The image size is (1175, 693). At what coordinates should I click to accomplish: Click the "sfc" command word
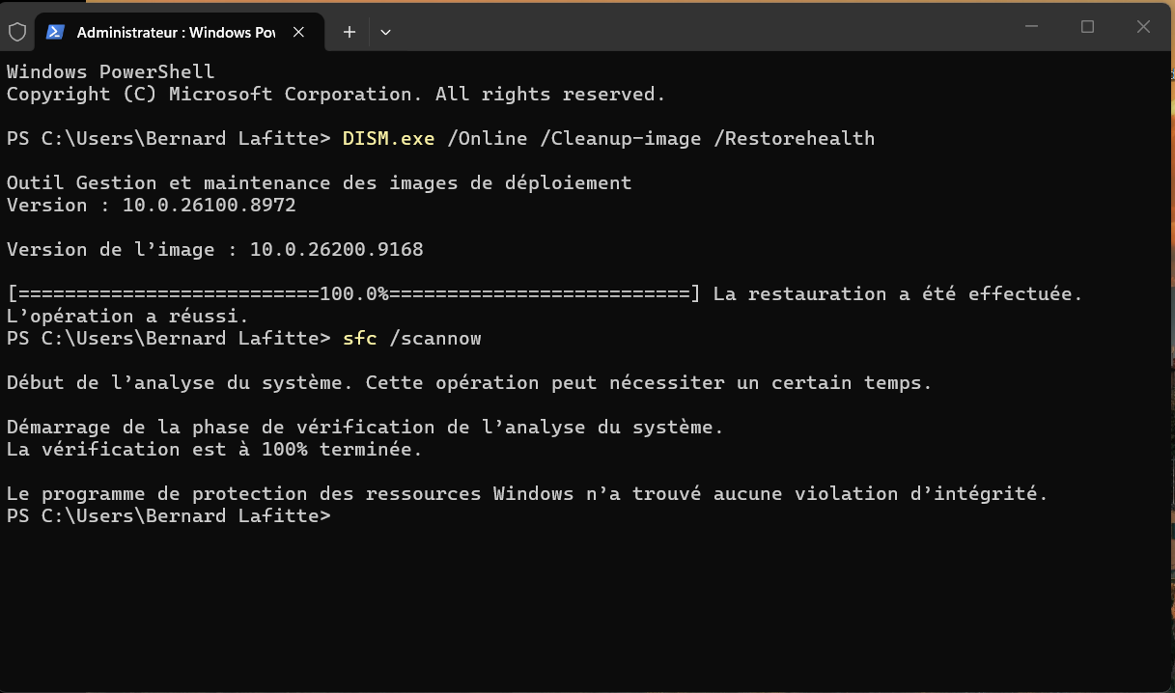point(360,338)
